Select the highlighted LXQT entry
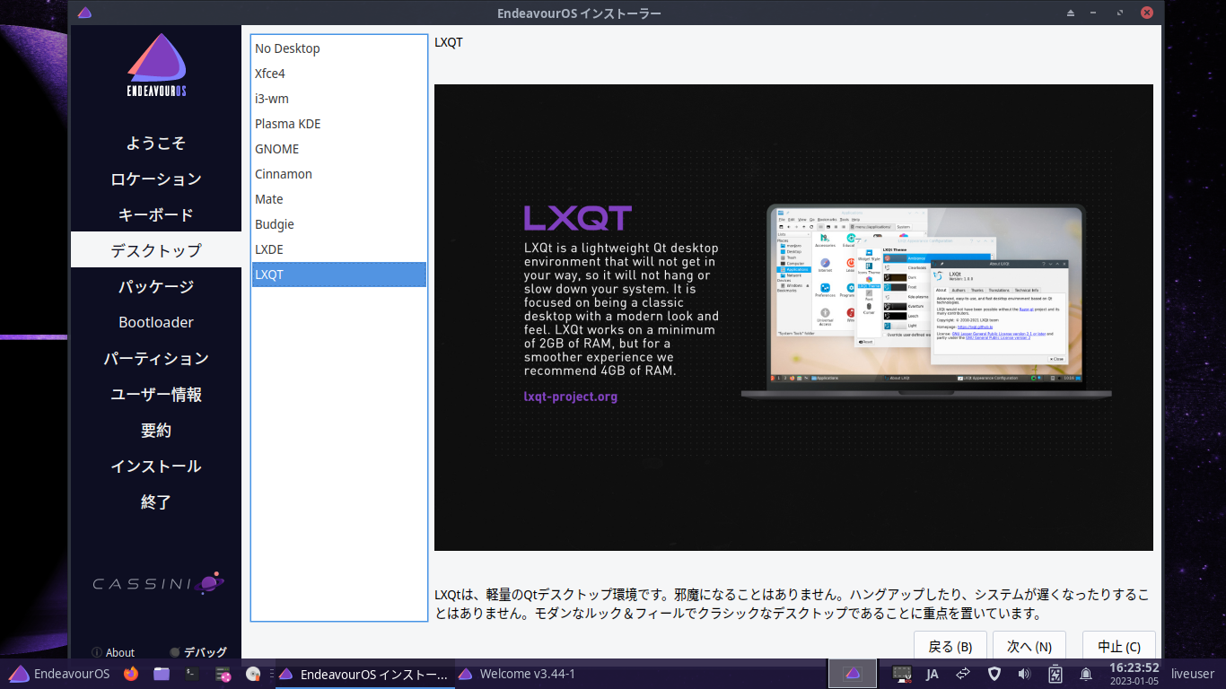Viewport: 1226px width, 689px height. 338,275
